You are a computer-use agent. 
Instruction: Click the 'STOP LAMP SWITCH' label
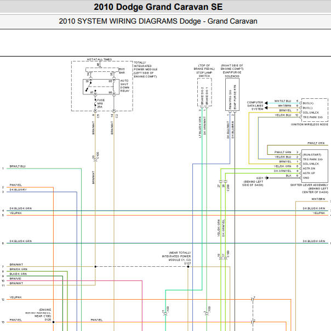(204, 74)
